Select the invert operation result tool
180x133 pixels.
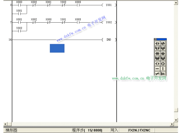157,74
